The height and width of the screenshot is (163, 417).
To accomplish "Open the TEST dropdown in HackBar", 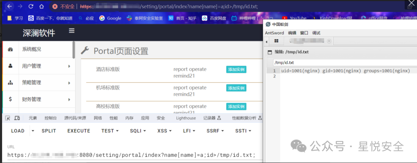I will click(110, 131).
